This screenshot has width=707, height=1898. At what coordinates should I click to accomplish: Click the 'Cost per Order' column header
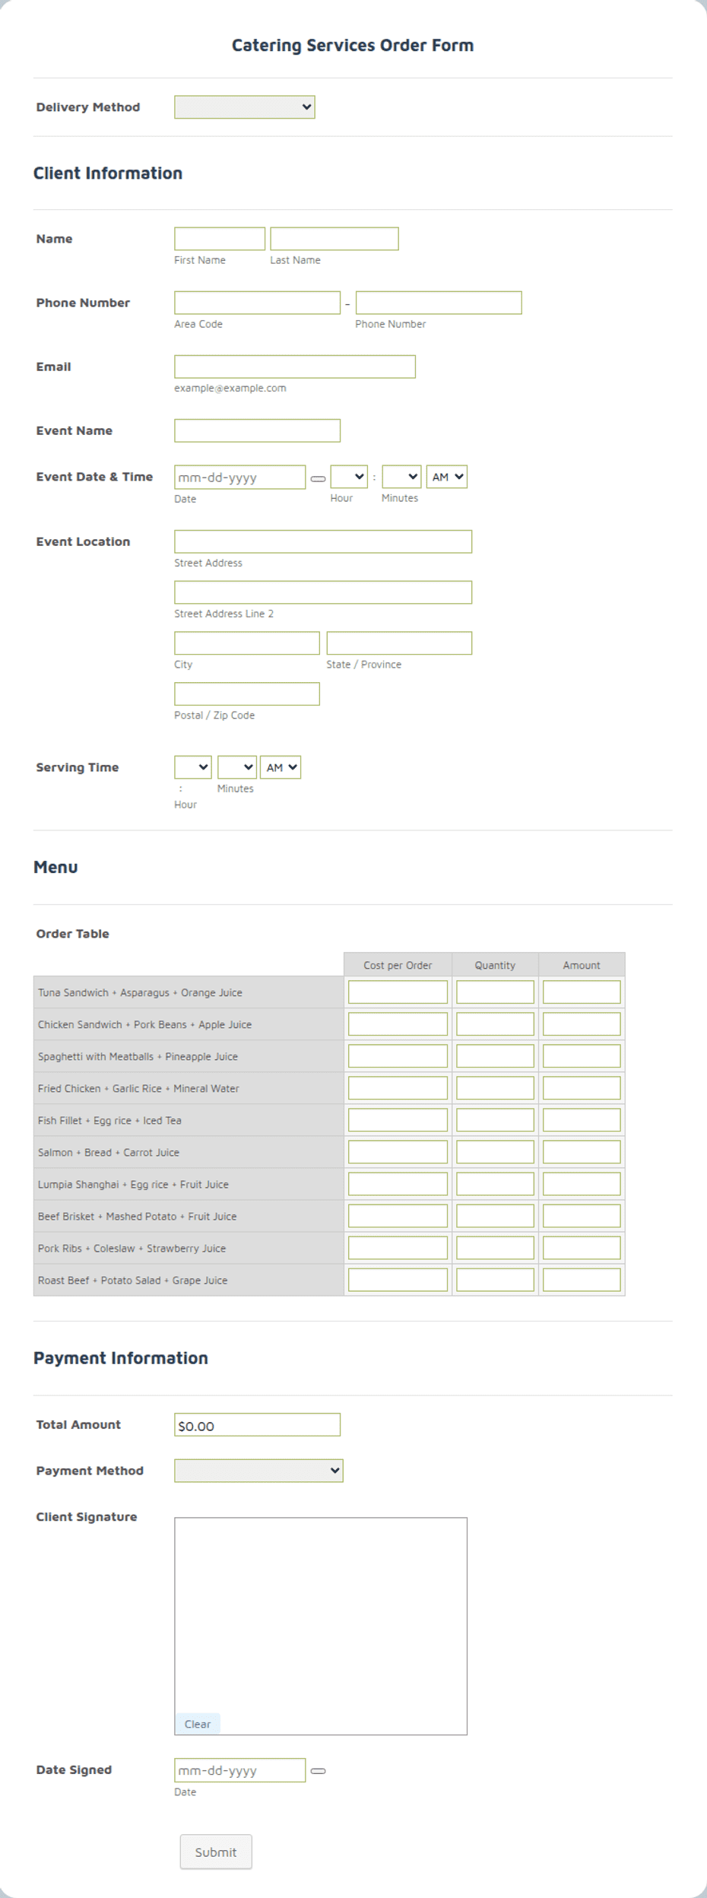[398, 965]
